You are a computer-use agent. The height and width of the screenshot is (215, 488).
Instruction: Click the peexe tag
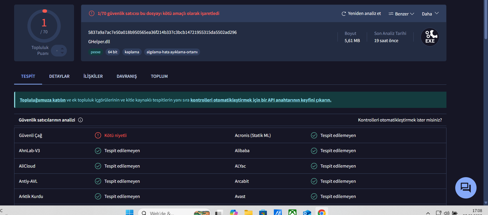pyautogui.click(x=96, y=52)
